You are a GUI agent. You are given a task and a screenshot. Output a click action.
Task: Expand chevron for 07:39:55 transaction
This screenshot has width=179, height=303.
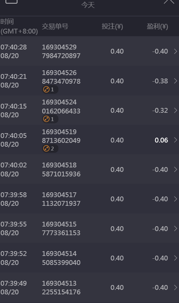click(x=176, y=229)
